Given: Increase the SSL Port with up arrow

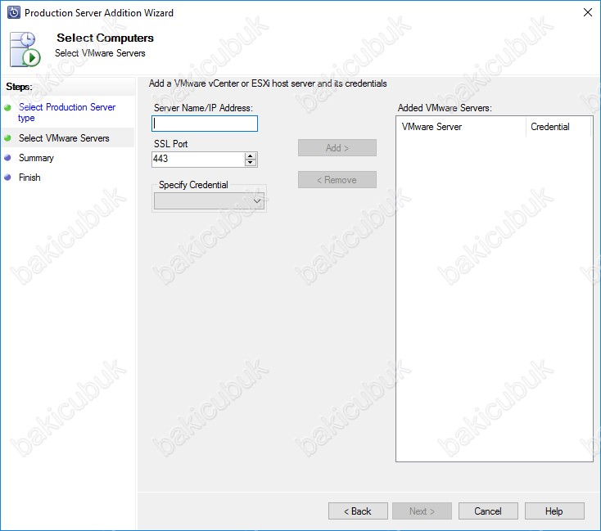Looking at the screenshot, I should point(251,156).
